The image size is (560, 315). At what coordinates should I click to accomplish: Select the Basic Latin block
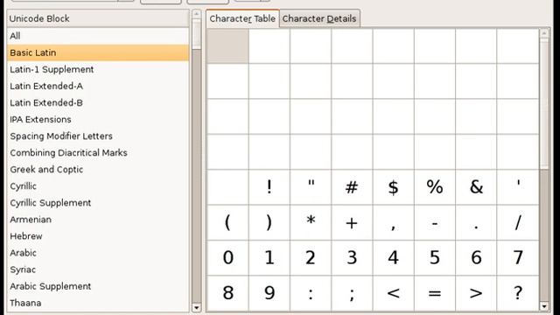(98, 52)
